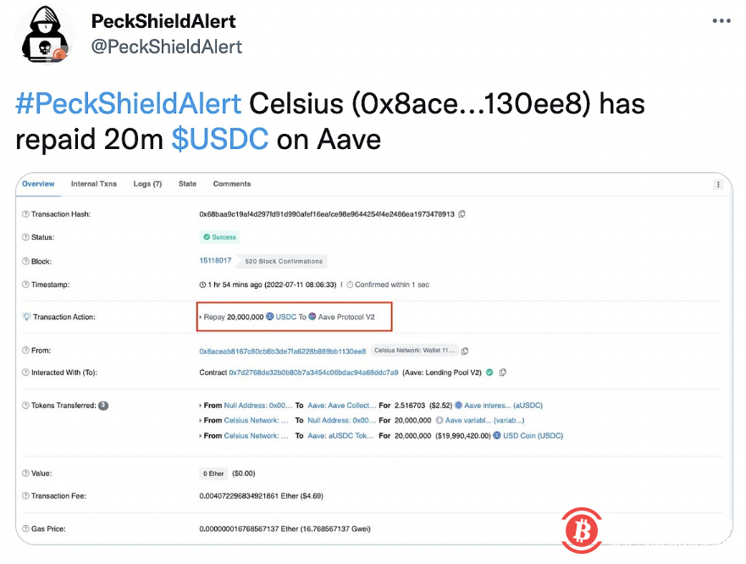The width and height of the screenshot is (746, 564).
Task: Expand the aUSDC token transfer details
Action: click(x=201, y=435)
